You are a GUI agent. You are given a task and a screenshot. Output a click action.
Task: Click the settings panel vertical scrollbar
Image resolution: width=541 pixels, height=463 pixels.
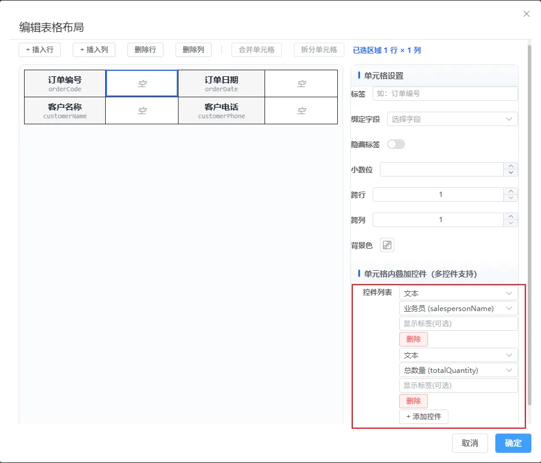point(529,225)
